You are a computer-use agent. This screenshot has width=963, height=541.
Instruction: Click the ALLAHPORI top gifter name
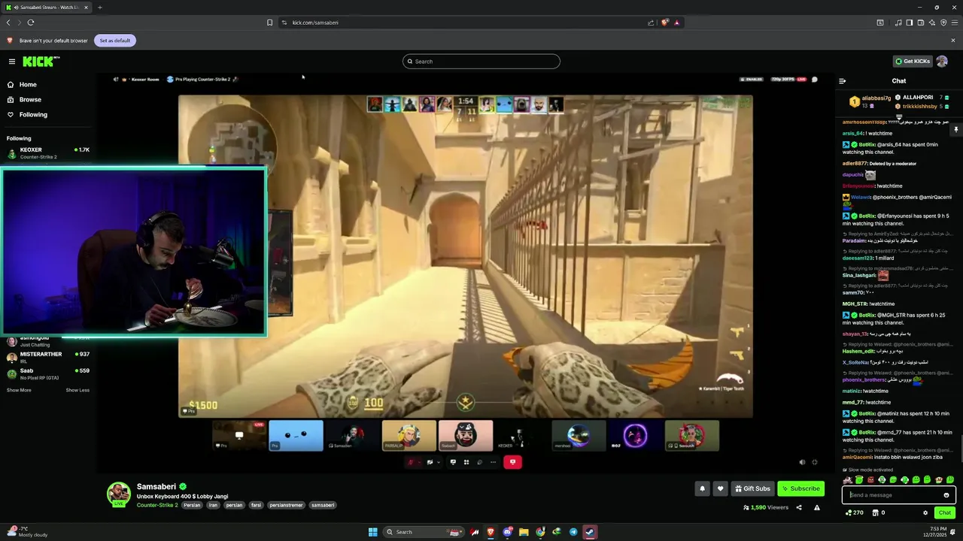point(918,98)
